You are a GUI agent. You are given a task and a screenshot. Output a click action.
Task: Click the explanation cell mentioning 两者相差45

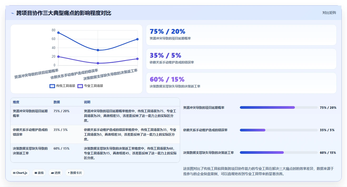point(130,153)
